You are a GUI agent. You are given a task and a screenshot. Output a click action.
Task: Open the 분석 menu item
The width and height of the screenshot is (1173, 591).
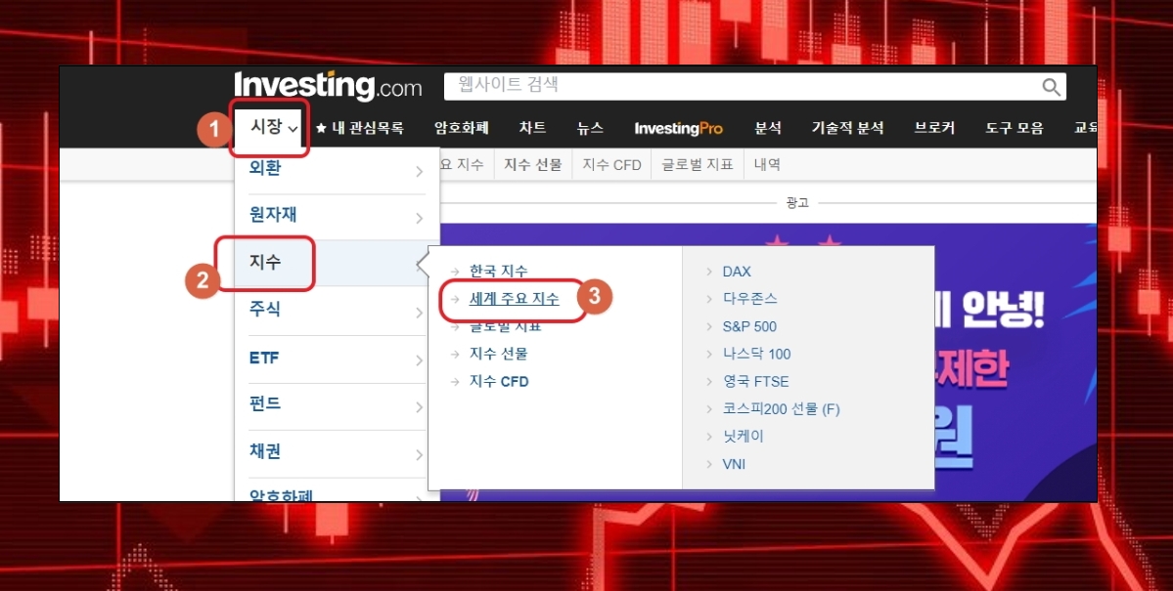(768, 128)
